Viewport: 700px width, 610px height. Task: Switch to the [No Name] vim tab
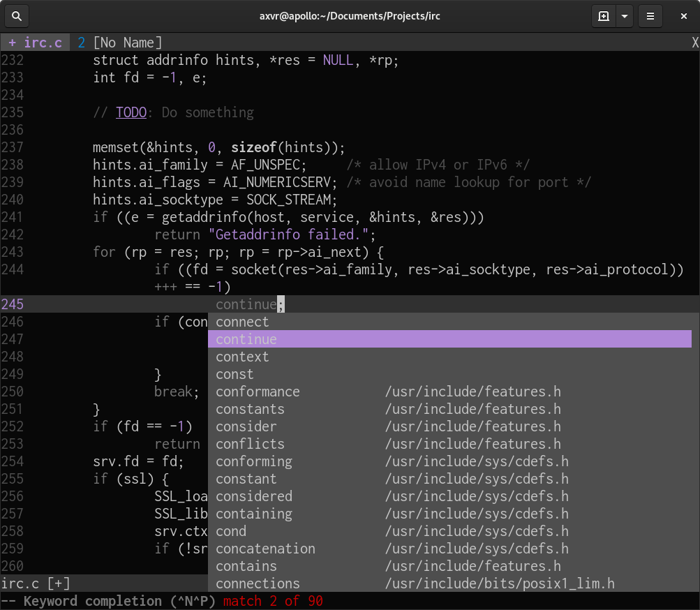(x=119, y=43)
